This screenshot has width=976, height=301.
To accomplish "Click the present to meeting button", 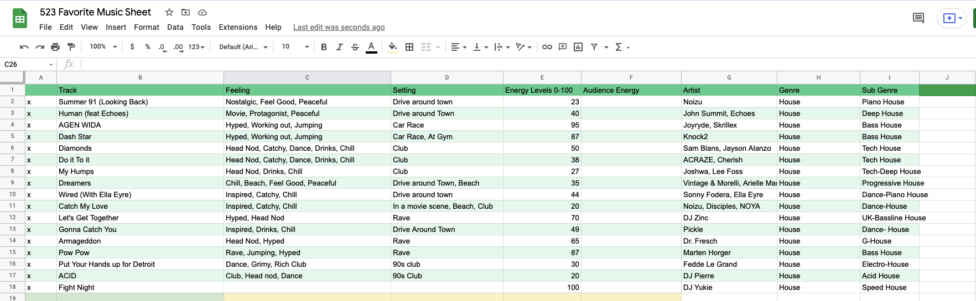I will tap(949, 18).
